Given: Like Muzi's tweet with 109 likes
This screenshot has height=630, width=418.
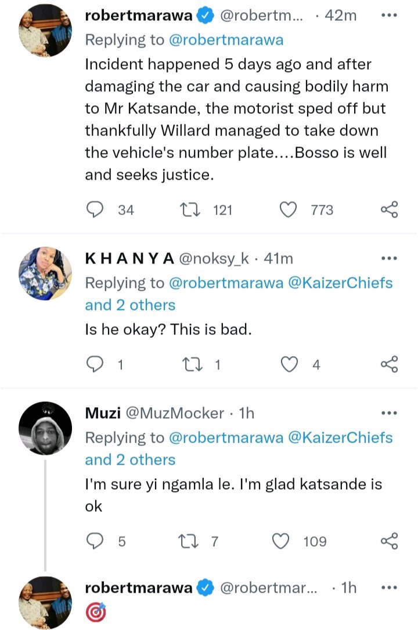Looking at the screenshot, I should pyautogui.click(x=281, y=541).
